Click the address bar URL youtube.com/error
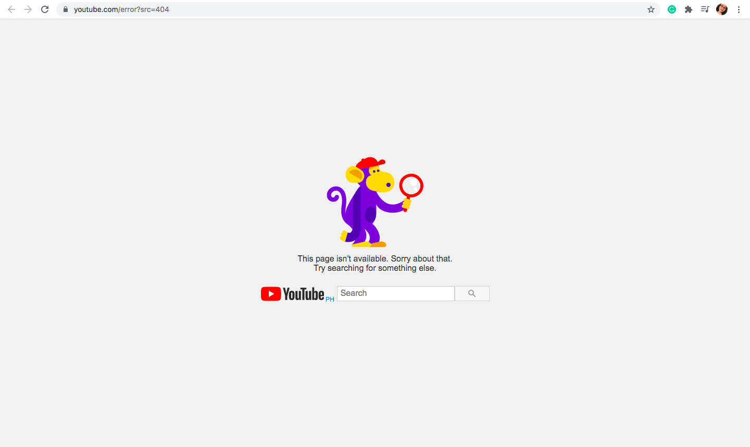This screenshot has width=750, height=447. (121, 9)
